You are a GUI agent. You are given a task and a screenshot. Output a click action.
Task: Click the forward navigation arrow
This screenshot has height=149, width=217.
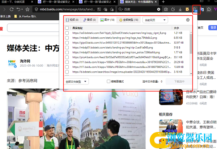click(4, 9)
